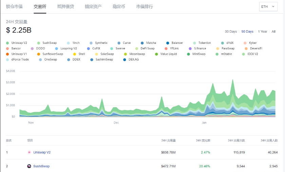Select the 90 Days range
Viewport: 285px width, 172px height.
(x=247, y=32)
